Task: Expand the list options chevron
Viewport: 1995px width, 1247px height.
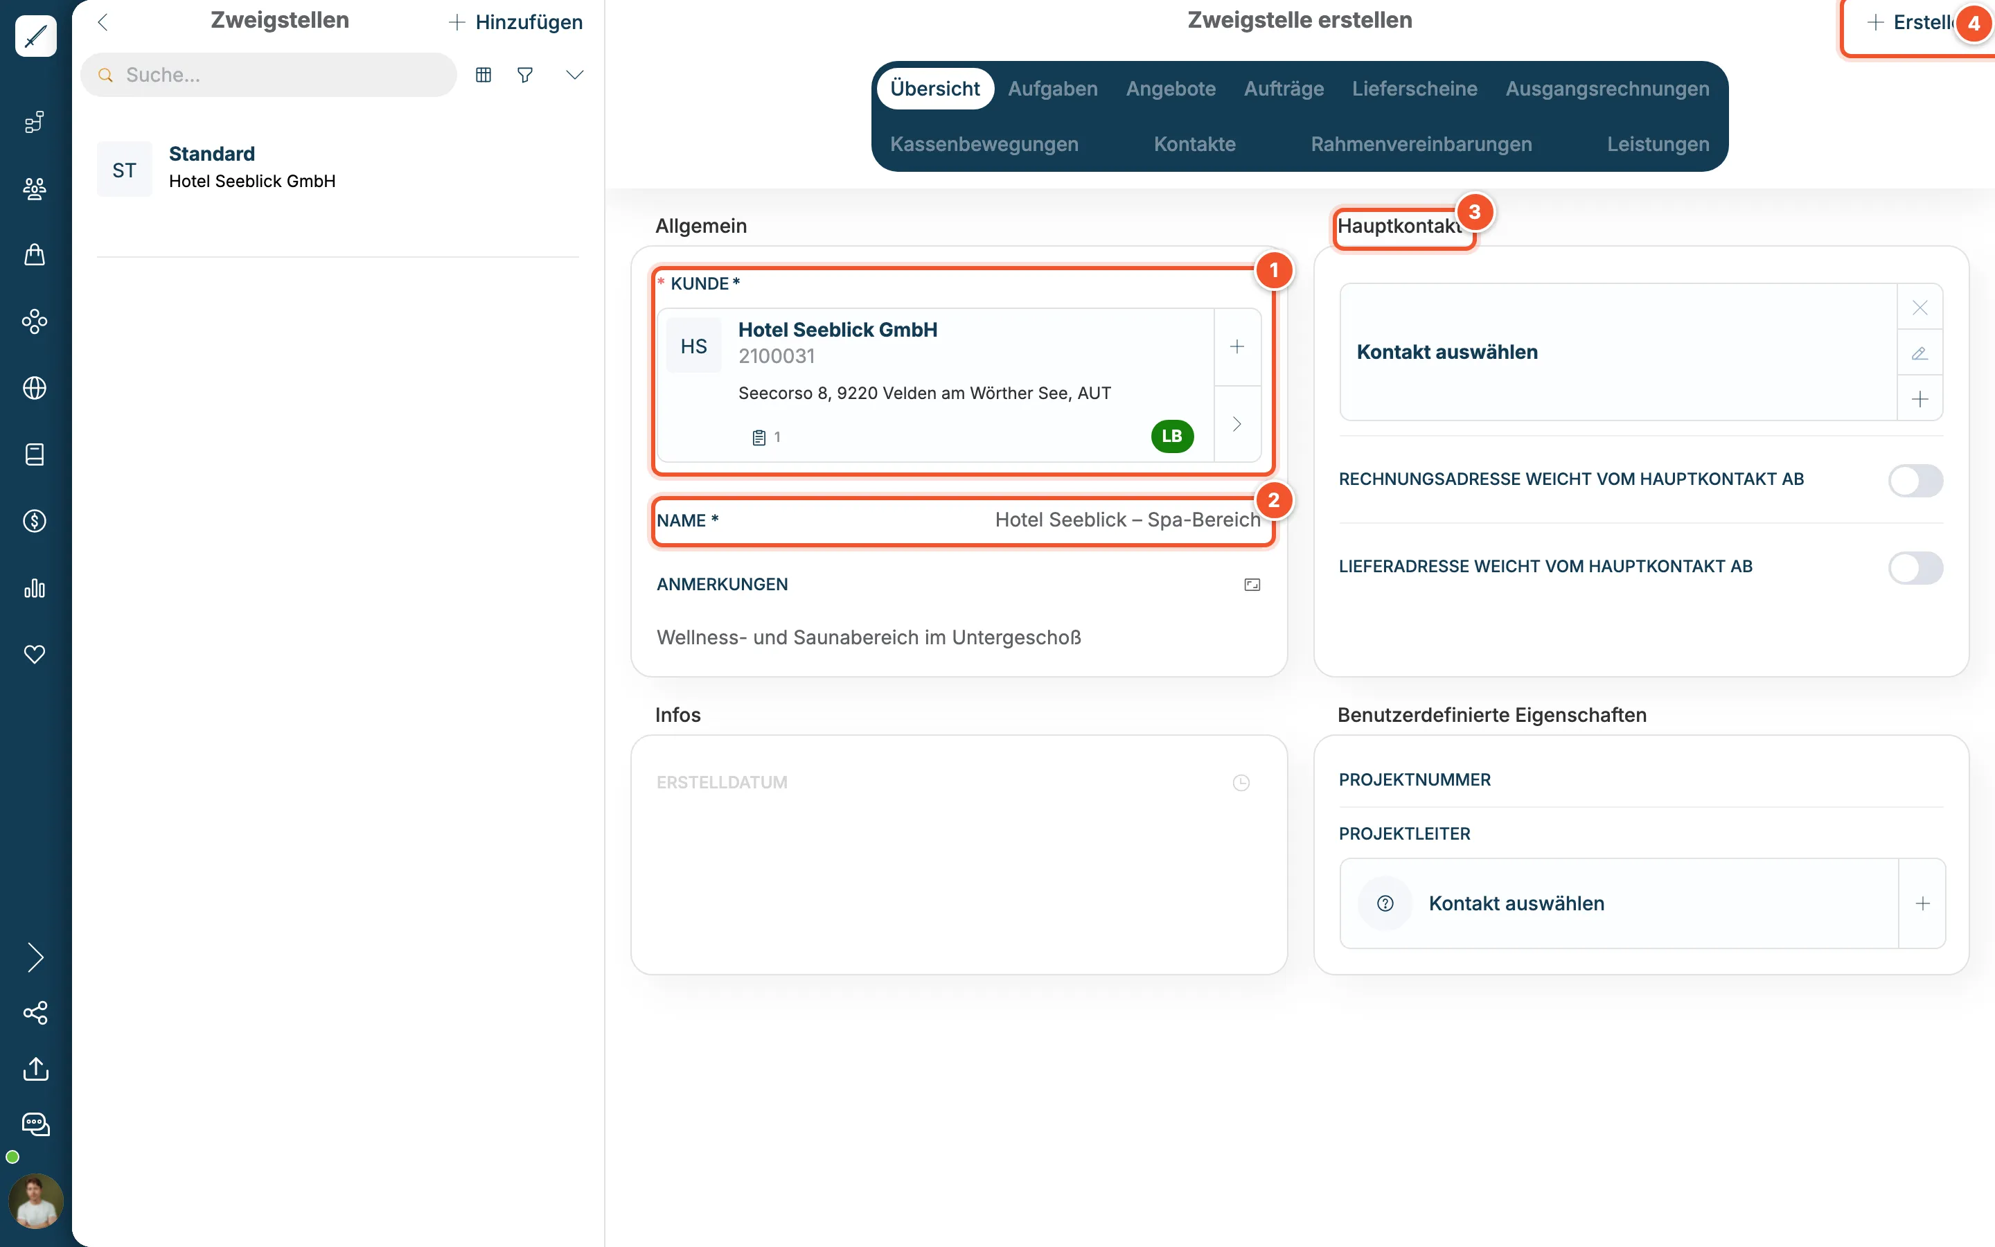Action: pos(574,75)
